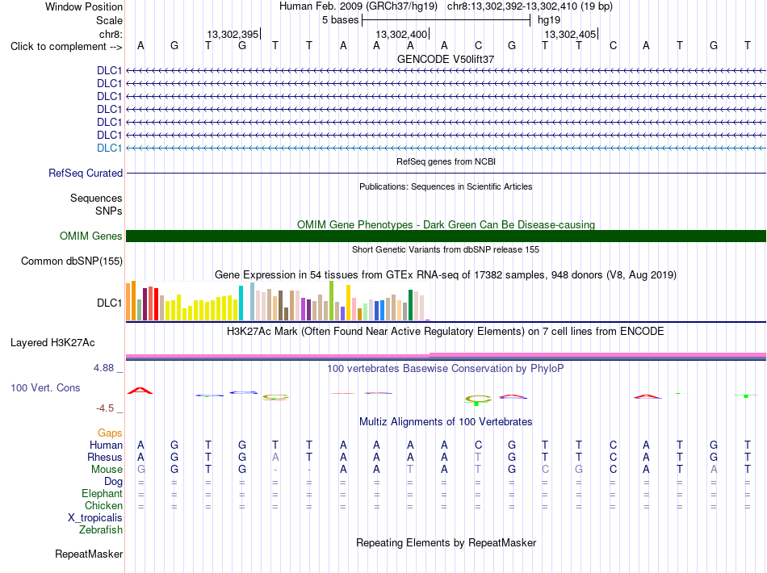
Task: Click the 'Click to complement -->' label
Action: pyautogui.click(x=66, y=47)
